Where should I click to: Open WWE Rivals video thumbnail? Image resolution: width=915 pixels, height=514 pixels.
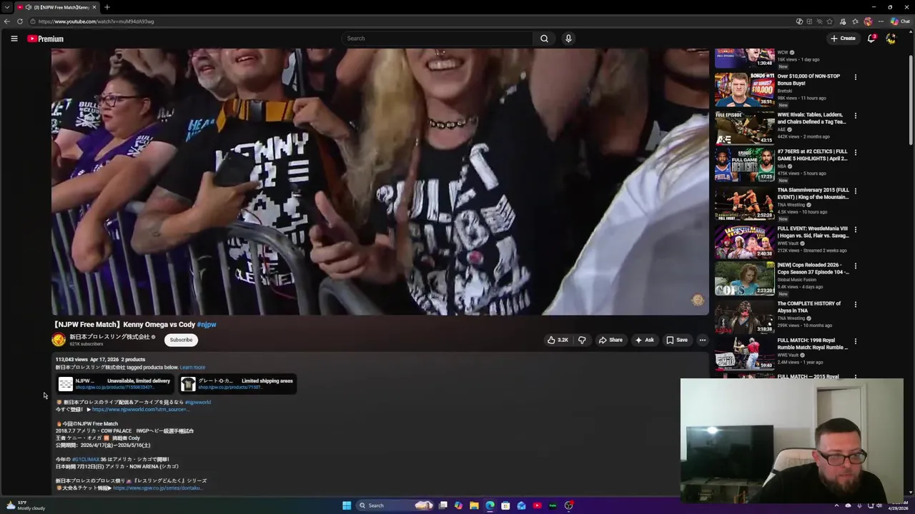click(x=745, y=128)
